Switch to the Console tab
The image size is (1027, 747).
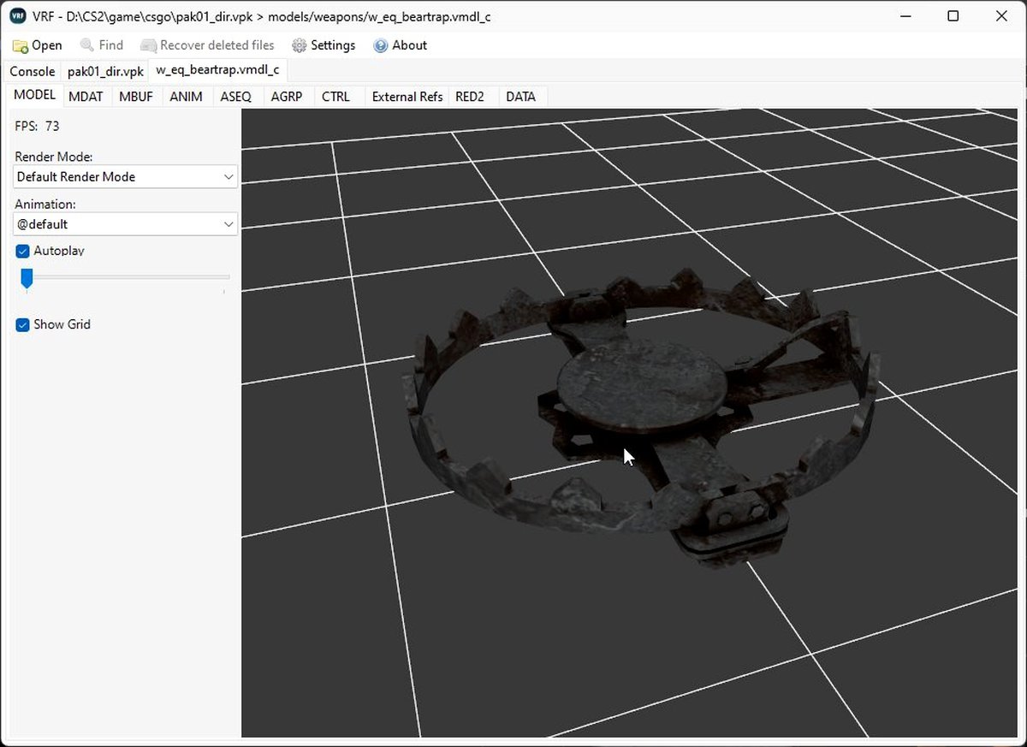(33, 72)
